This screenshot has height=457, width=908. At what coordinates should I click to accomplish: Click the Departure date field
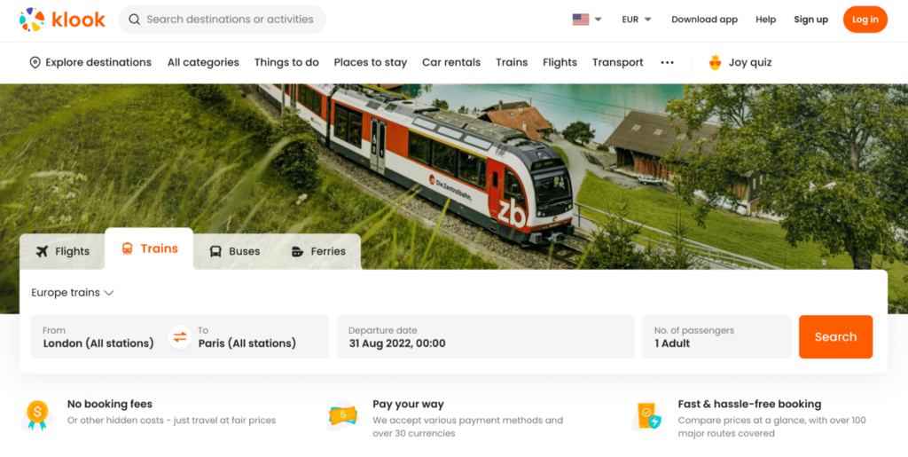485,337
